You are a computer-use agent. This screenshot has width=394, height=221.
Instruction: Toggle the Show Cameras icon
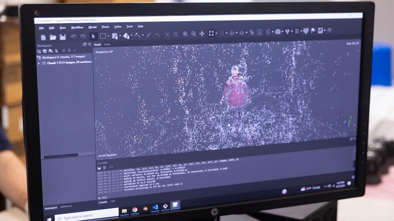pyautogui.click(x=278, y=31)
